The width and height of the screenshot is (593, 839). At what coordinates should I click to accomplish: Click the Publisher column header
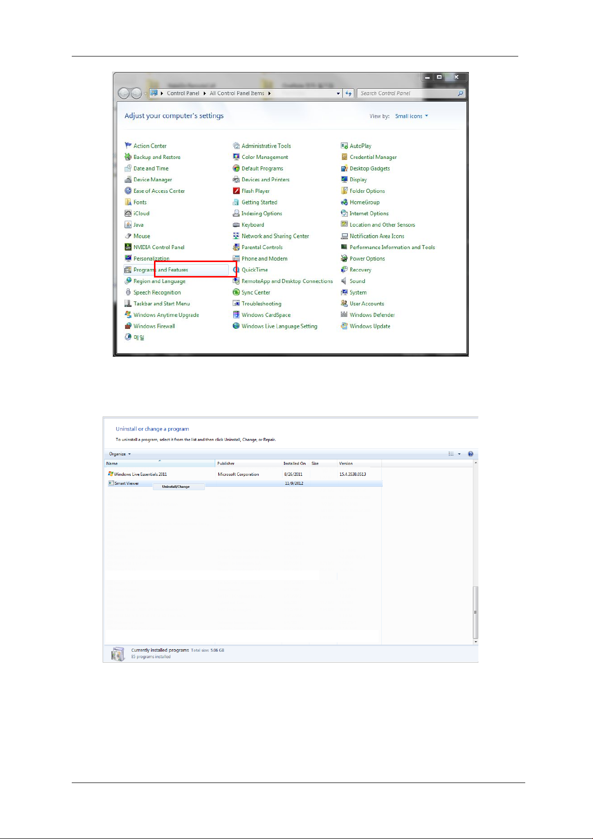coord(248,463)
